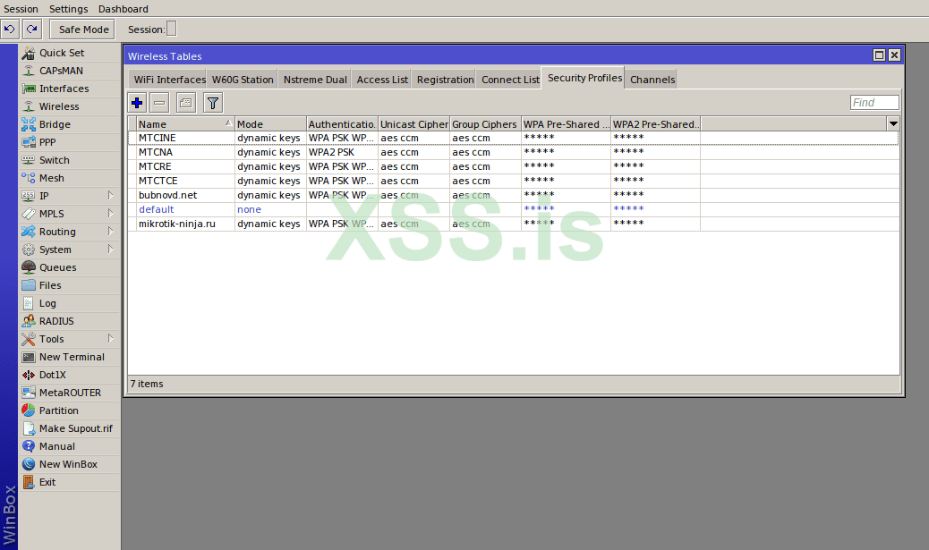Image resolution: width=929 pixels, height=550 pixels.
Task: Click the Find search field
Action: (x=874, y=103)
